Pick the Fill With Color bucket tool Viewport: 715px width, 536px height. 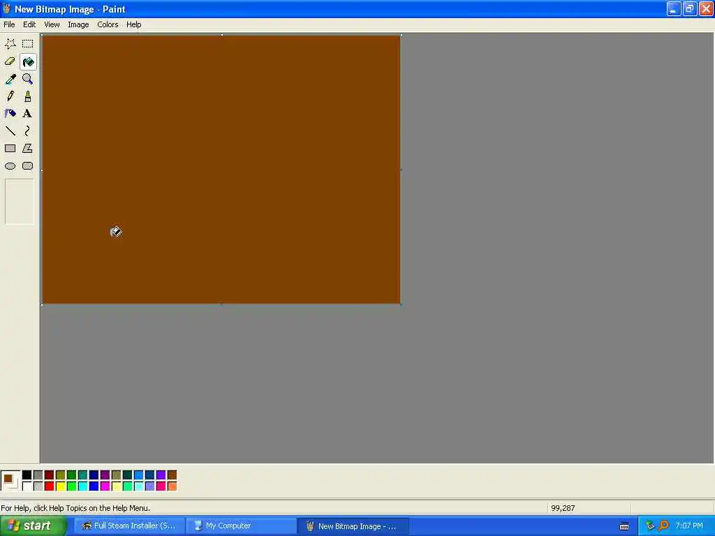pos(27,61)
